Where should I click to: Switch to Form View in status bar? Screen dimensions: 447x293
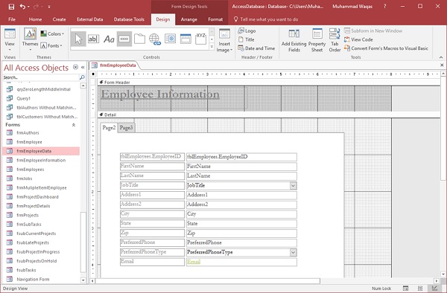(405, 289)
